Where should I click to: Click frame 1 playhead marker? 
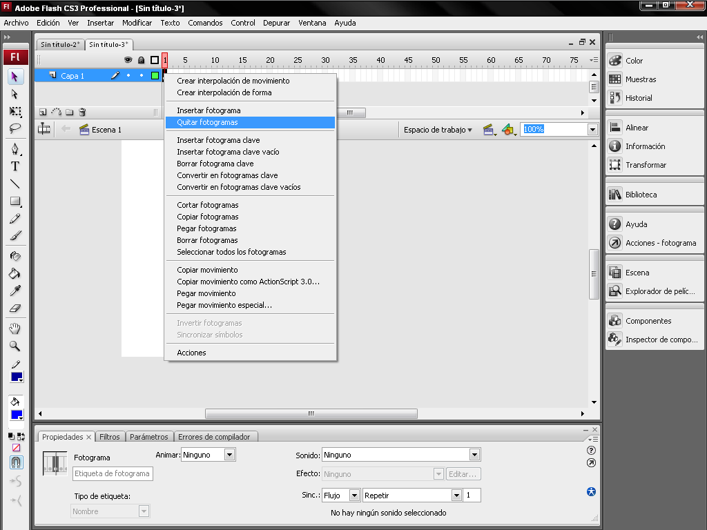click(x=165, y=60)
